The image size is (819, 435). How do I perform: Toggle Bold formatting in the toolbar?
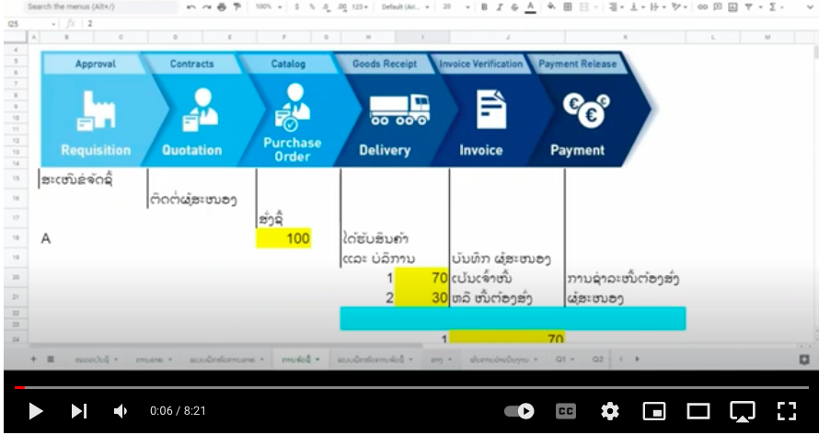pos(484,6)
